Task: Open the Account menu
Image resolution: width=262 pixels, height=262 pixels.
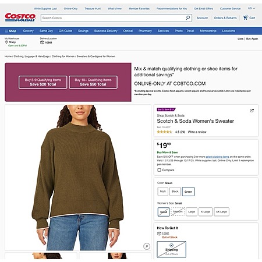Action: [x=202, y=18]
